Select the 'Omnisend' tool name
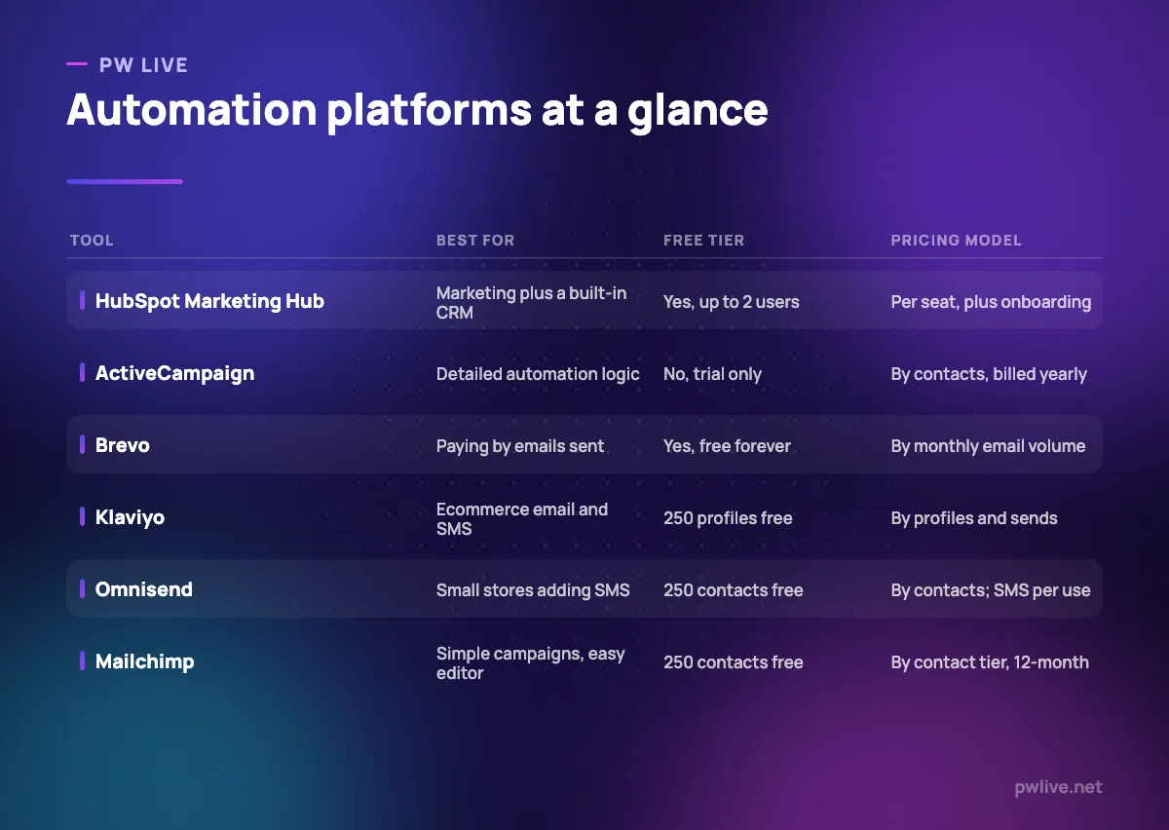 click(144, 589)
